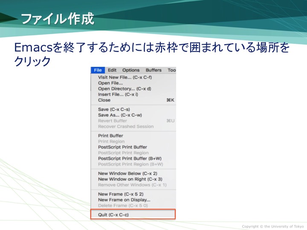
Task: Select New Frame (C-x 5 2)
Action: tap(133, 194)
